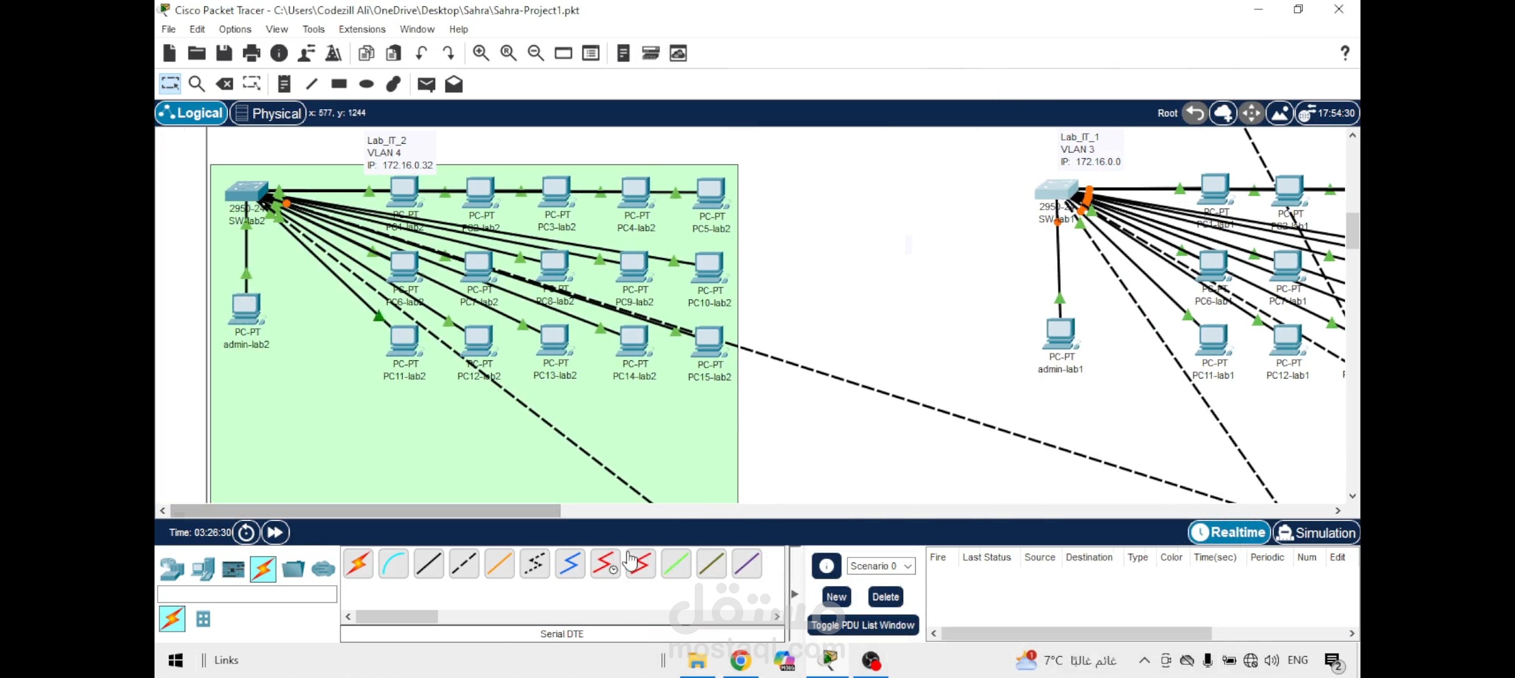This screenshot has width=1515, height=678.
Task: Switch to Physical workspace view
Action: 268,114
